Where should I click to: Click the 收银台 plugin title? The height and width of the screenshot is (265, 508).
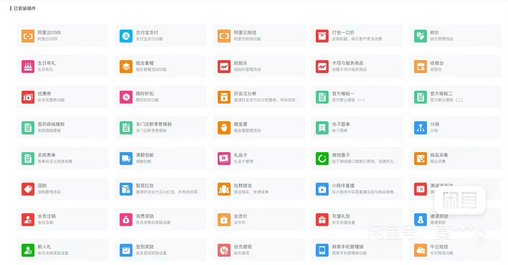click(437, 63)
